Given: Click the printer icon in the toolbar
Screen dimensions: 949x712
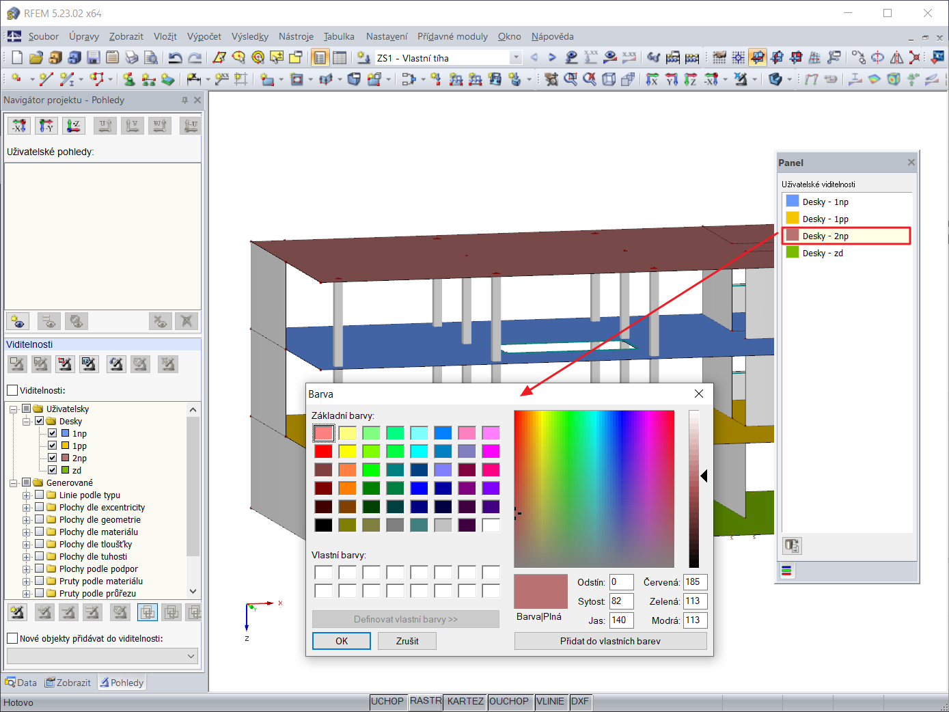Looking at the screenshot, I should [x=132, y=57].
